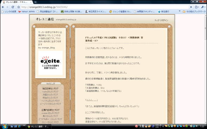Close the オレユニ通信 tab
This screenshot has height=129, width=207.
tap(31, 2)
